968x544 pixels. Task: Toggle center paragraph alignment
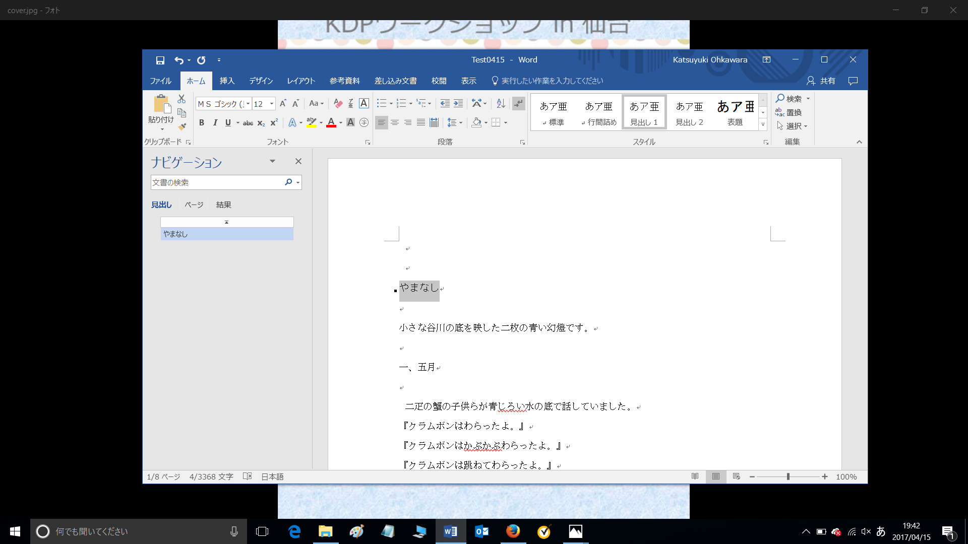pyautogui.click(x=395, y=122)
